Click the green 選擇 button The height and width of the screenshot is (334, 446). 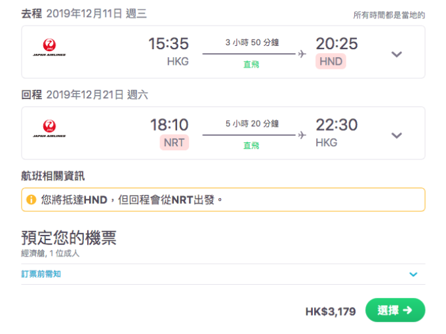click(395, 310)
